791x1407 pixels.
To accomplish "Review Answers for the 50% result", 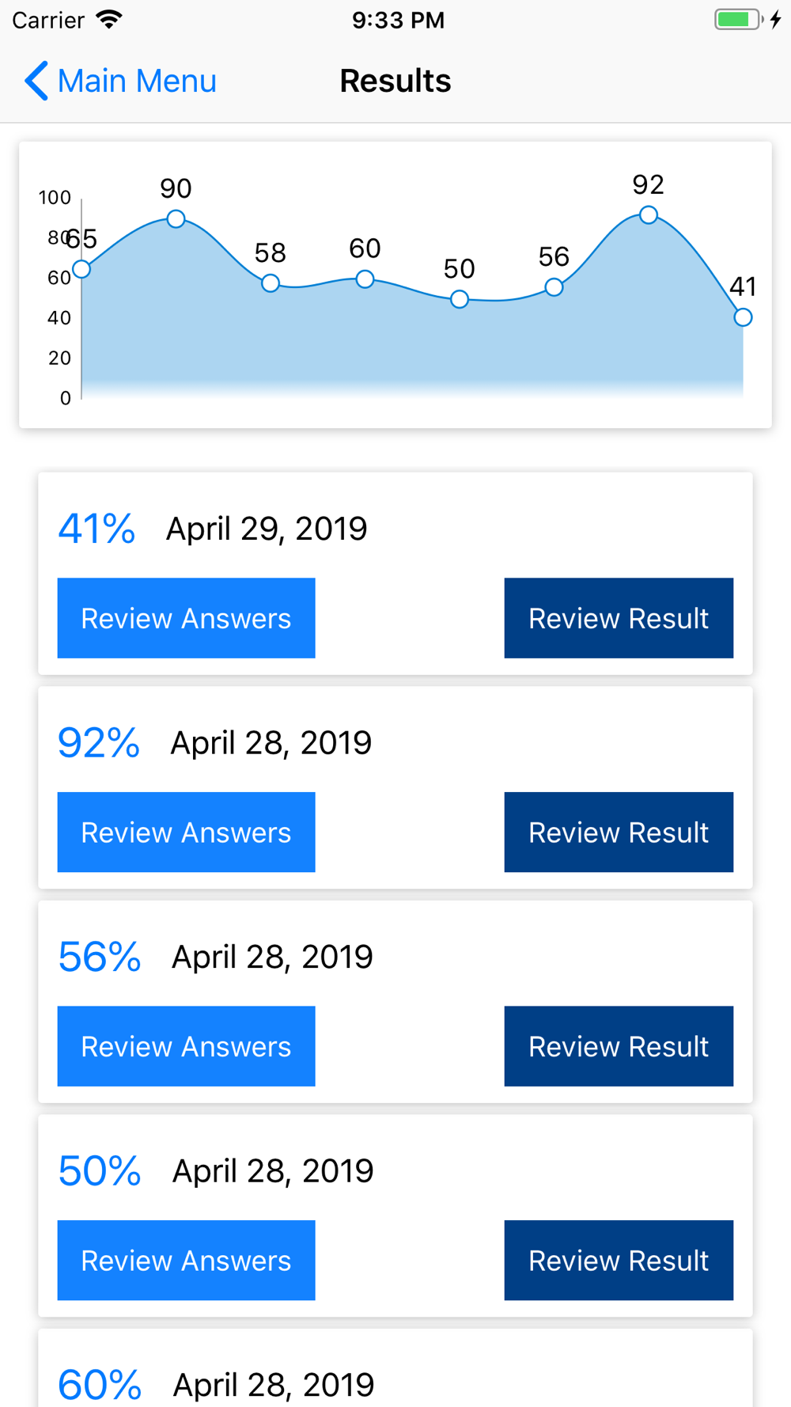I will (x=186, y=1260).
